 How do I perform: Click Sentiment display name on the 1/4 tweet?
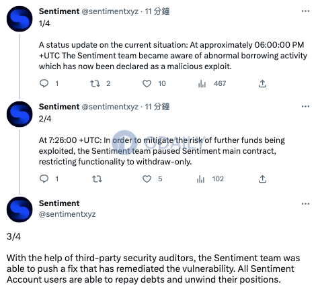tap(59, 11)
